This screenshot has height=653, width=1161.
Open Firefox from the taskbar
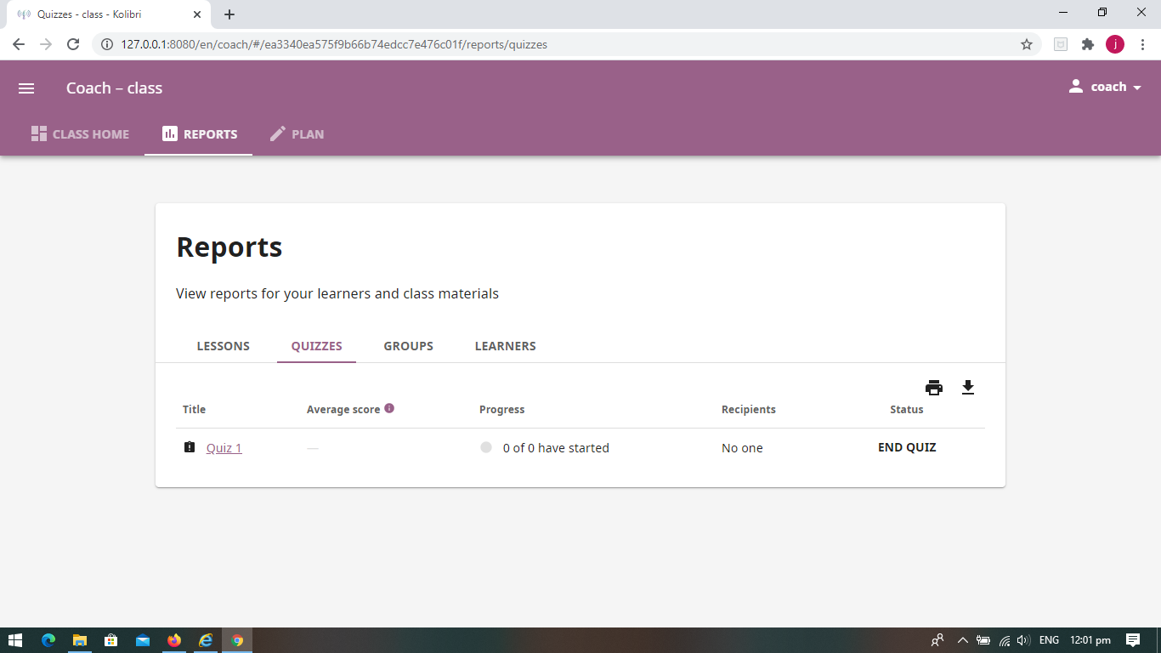(174, 640)
